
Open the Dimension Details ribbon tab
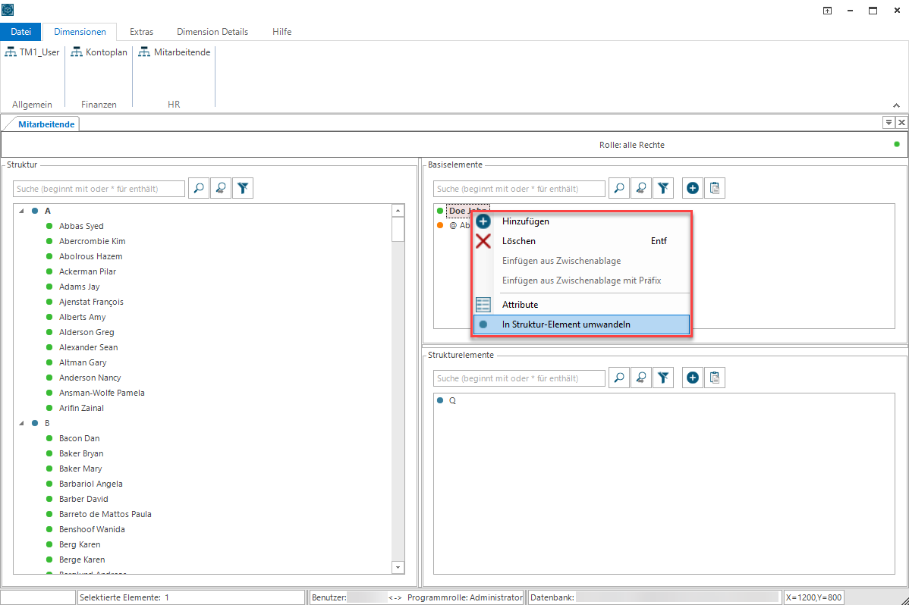click(x=212, y=32)
